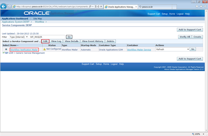208x136 pixels.
Task: Click the warning icon beside Not Configured
Action: (45, 49)
